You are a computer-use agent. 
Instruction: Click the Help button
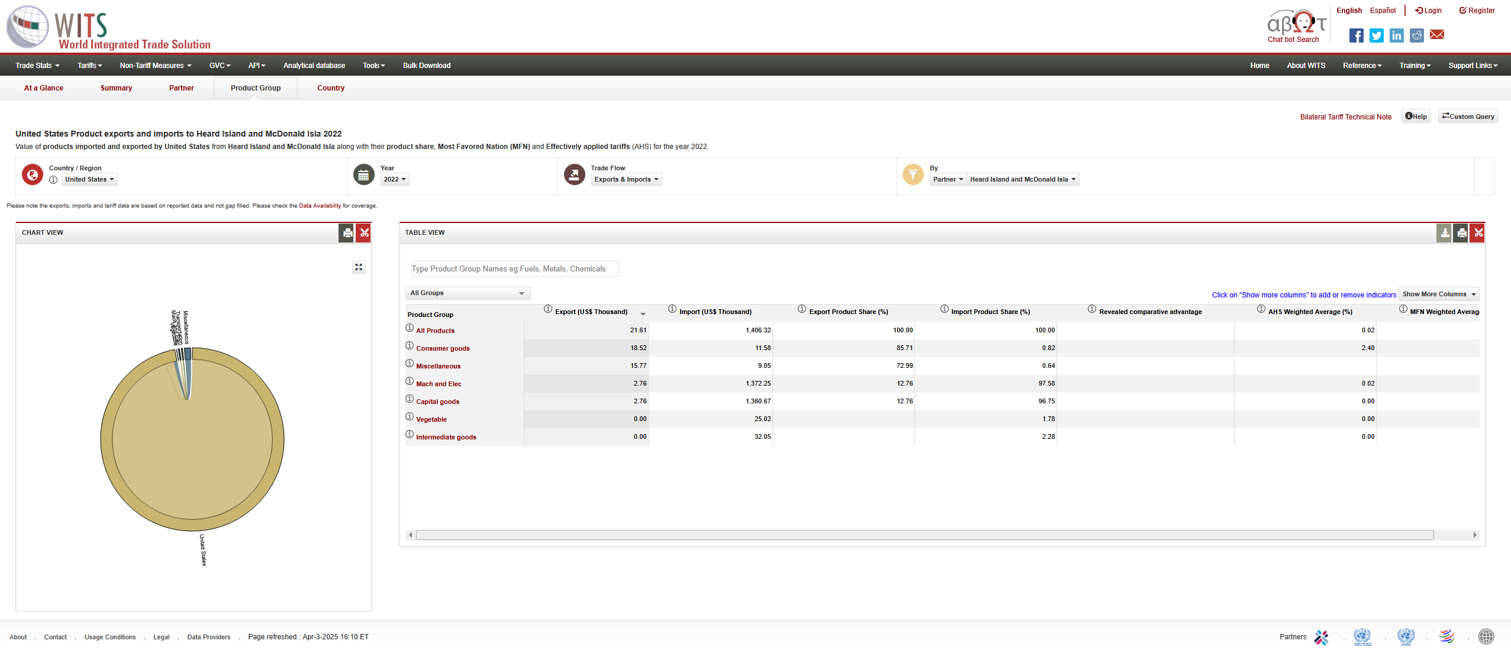(x=1416, y=117)
